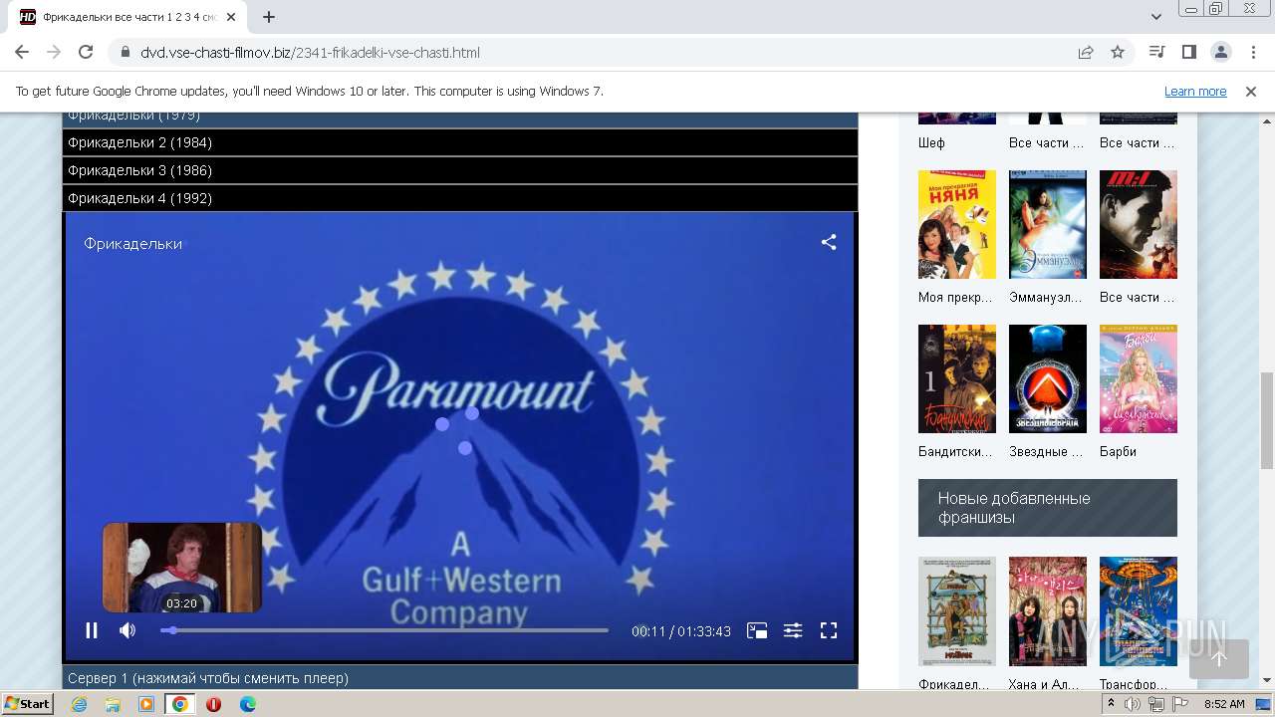Open the player settings sliders icon

click(x=793, y=630)
